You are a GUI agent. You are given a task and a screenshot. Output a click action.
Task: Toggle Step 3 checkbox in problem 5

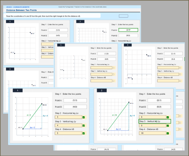[113, 74]
